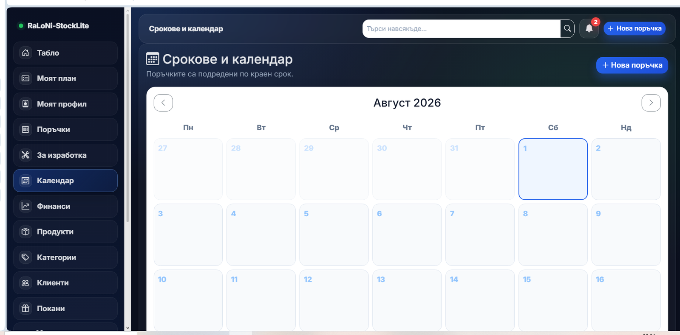This screenshot has height=335, width=680.
Task: Select day 6 in calendar
Action: pyautogui.click(x=407, y=235)
